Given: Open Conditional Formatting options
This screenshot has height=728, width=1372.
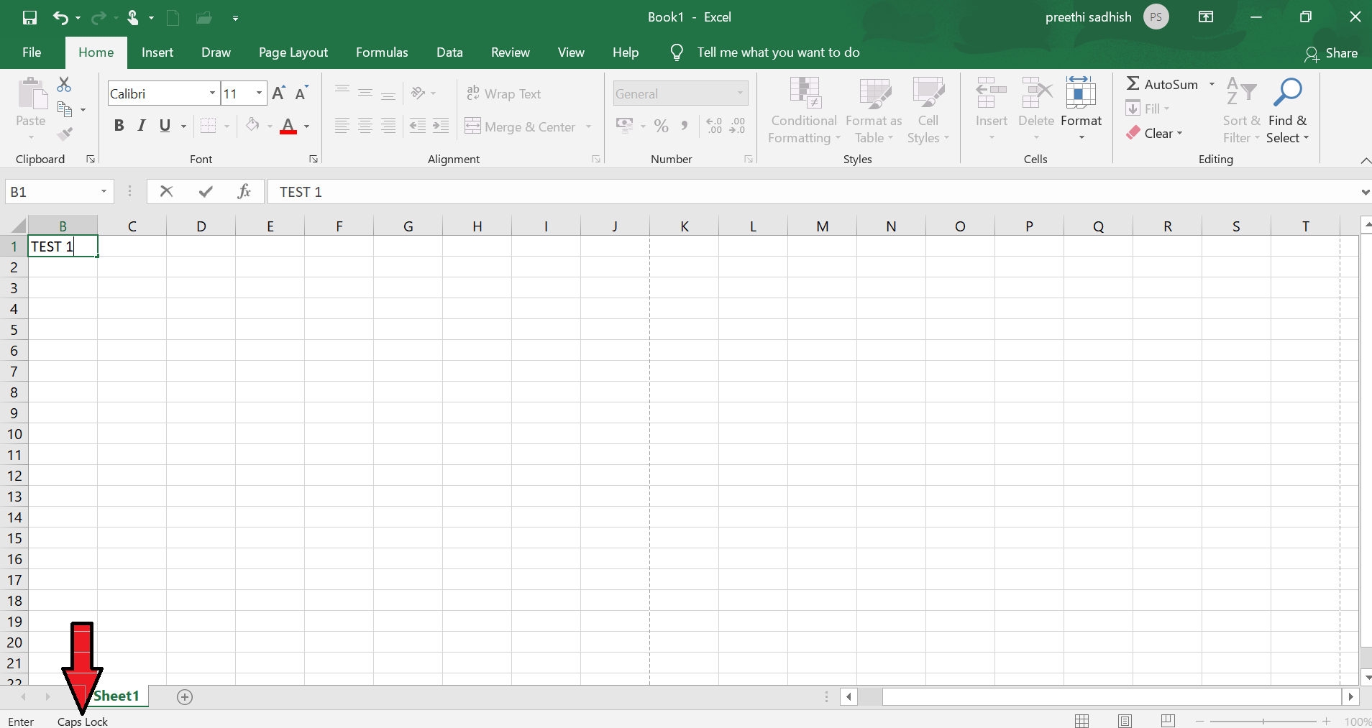Looking at the screenshot, I should [803, 109].
